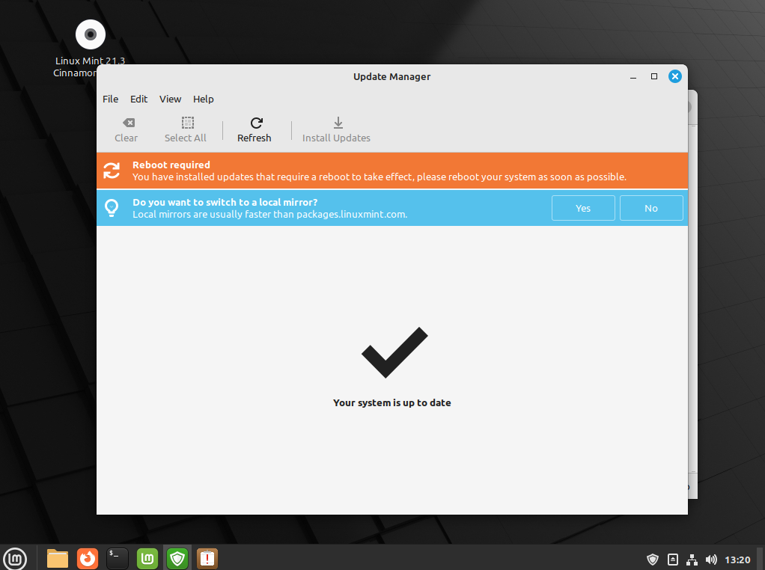Click the removable drives tray icon
The height and width of the screenshot is (570, 765).
tap(673, 560)
